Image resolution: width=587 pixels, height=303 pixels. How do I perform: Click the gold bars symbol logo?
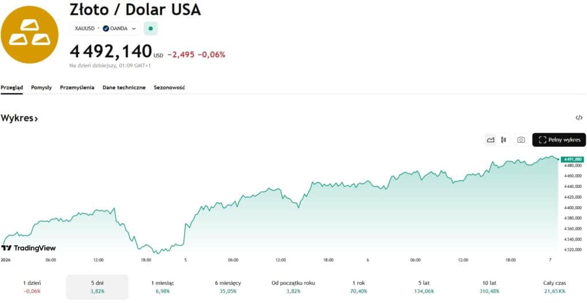tap(29, 34)
